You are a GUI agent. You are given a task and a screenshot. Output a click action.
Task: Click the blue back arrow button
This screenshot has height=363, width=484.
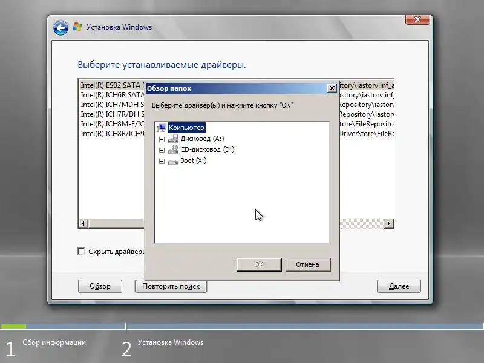[x=60, y=28]
